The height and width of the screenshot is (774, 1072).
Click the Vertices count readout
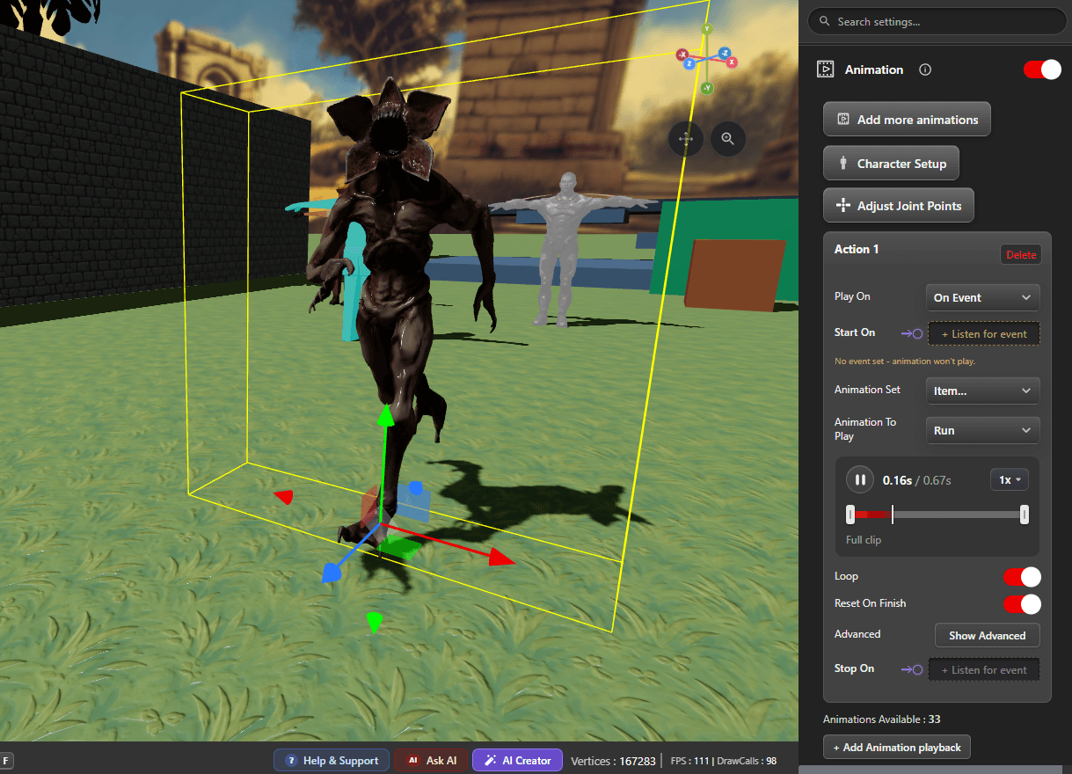point(613,761)
